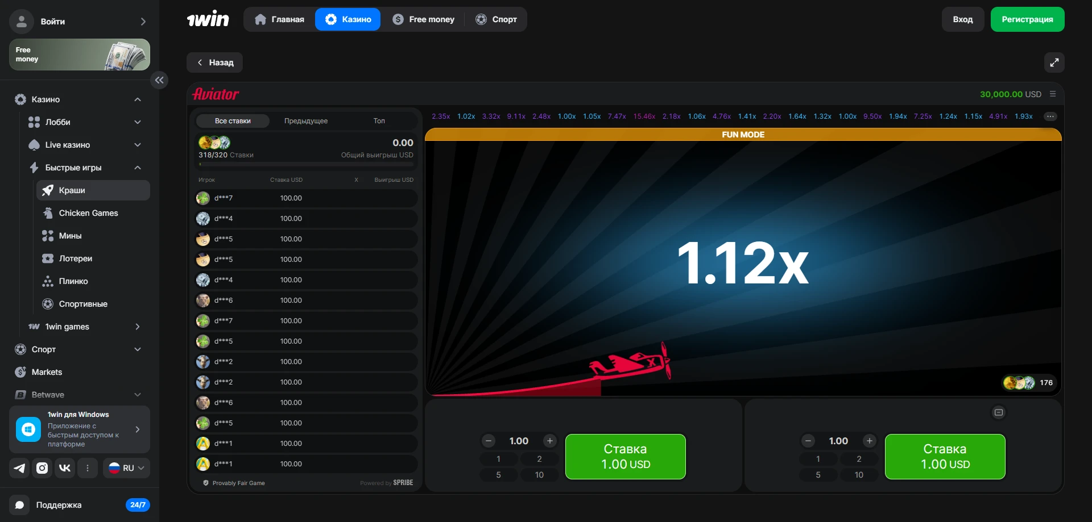
Task: Go back with Назад button
Action: click(214, 62)
